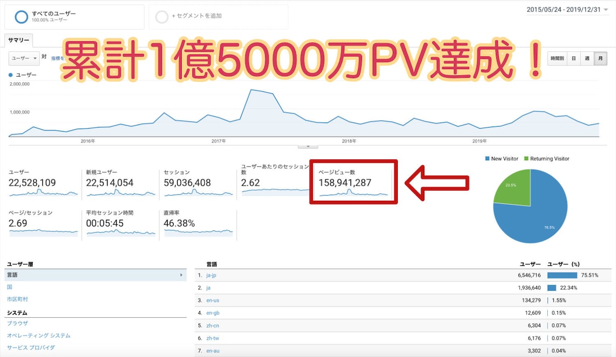Open the en-us language row link
Image resolution: width=616 pixels, height=357 pixels.
coord(213,300)
